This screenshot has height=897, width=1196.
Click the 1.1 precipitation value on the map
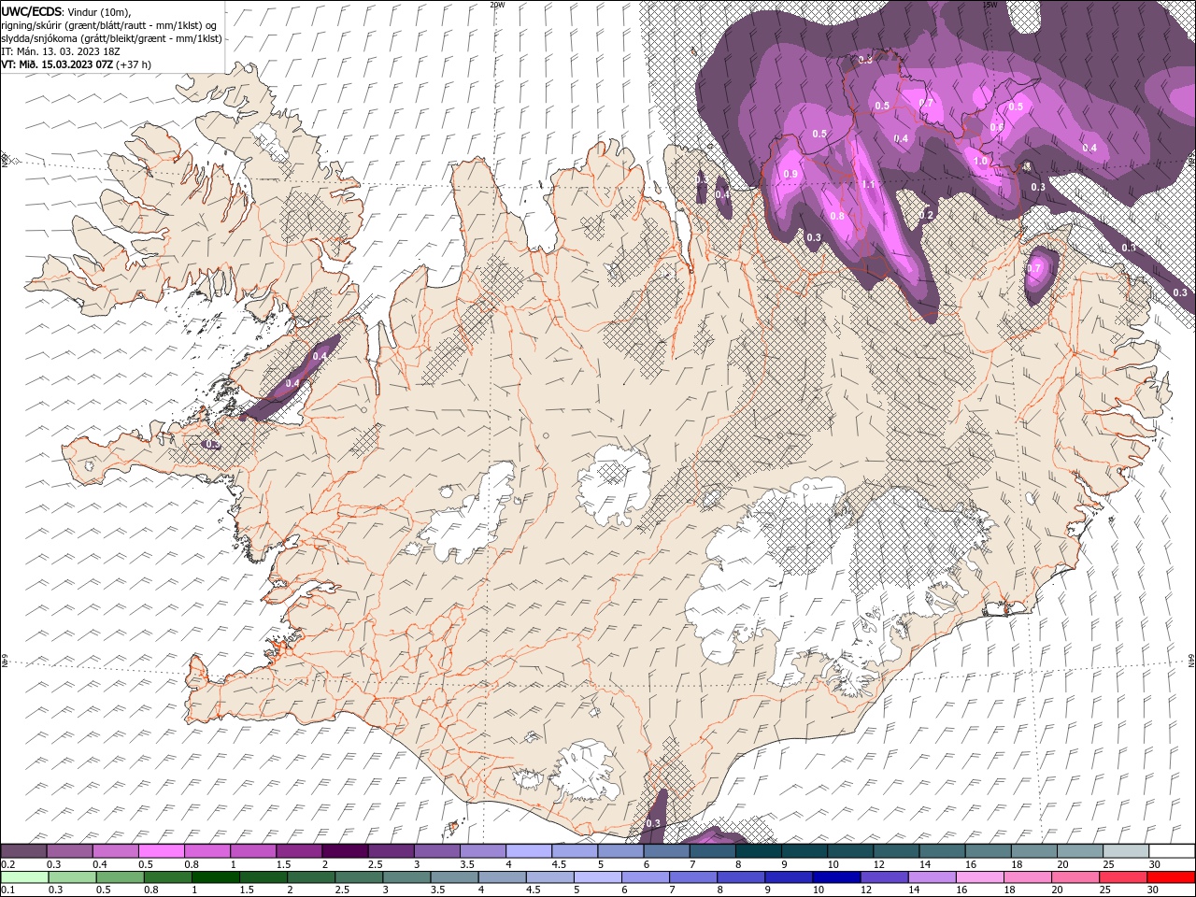point(867,185)
